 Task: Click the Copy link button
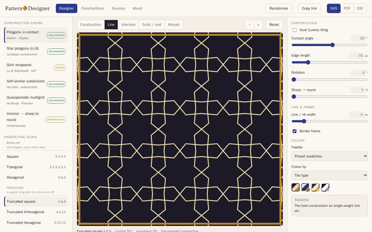point(309,8)
